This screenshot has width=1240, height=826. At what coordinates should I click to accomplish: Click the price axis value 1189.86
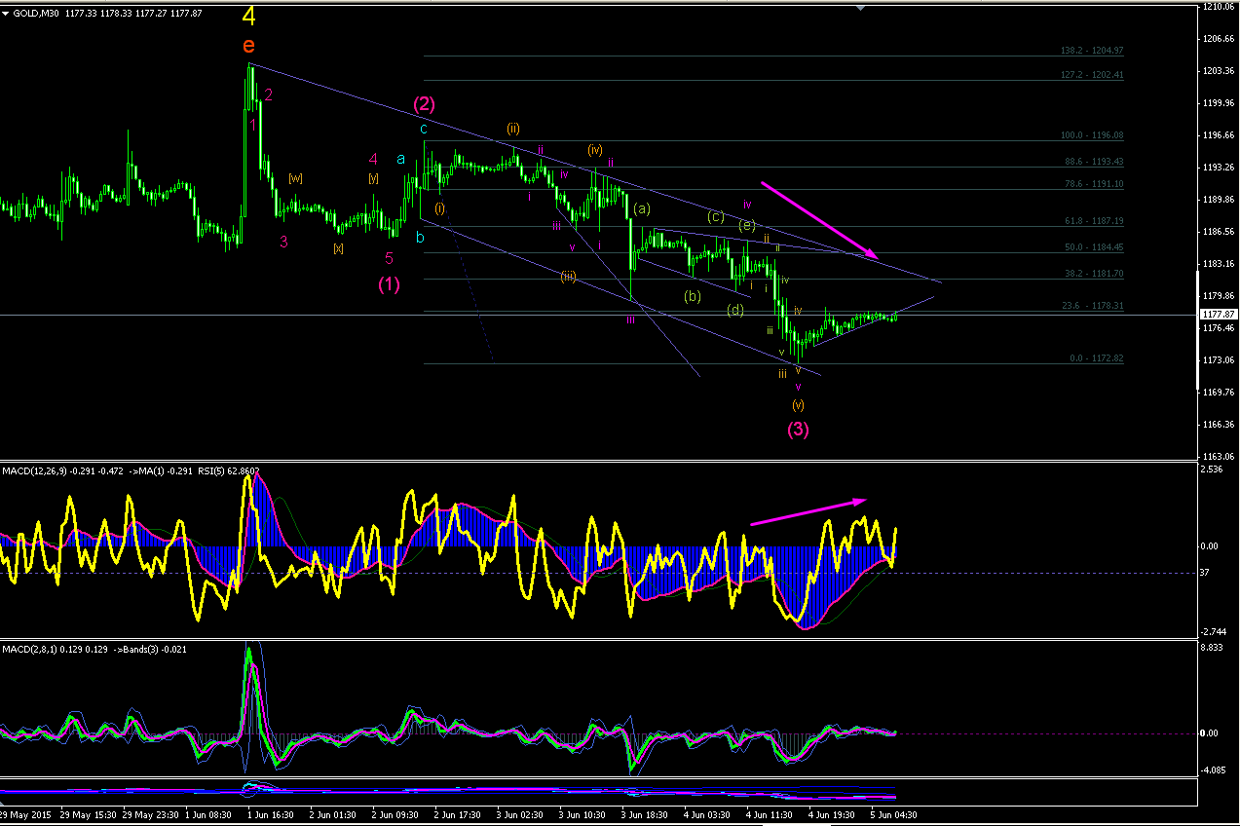point(1219,200)
